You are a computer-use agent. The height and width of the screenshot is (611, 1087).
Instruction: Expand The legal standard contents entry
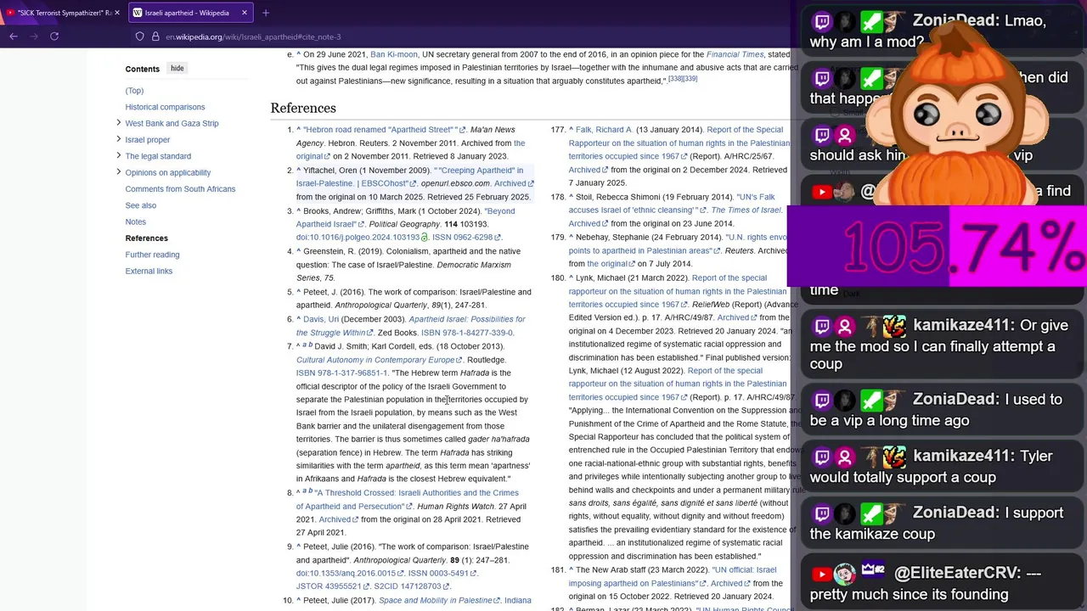pyautogui.click(x=118, y=155)
